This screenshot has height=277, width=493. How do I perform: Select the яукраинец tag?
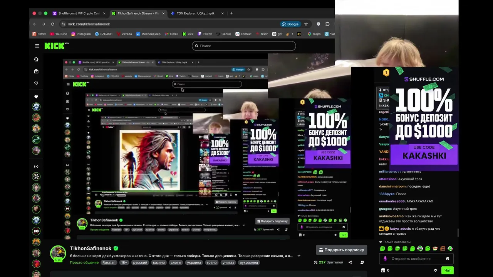coord(249,262)
